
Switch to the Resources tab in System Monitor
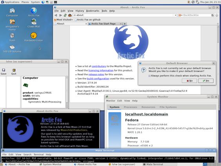point(148,107)
